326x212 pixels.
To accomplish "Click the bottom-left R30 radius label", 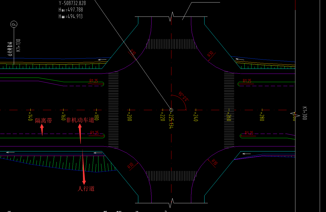I will tap(130, 166).
